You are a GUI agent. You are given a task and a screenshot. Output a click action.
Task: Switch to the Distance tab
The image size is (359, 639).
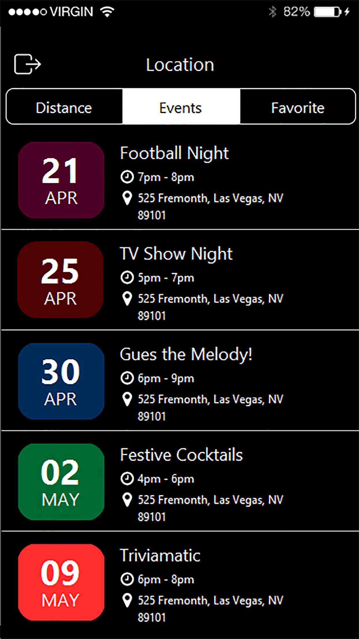64,108
